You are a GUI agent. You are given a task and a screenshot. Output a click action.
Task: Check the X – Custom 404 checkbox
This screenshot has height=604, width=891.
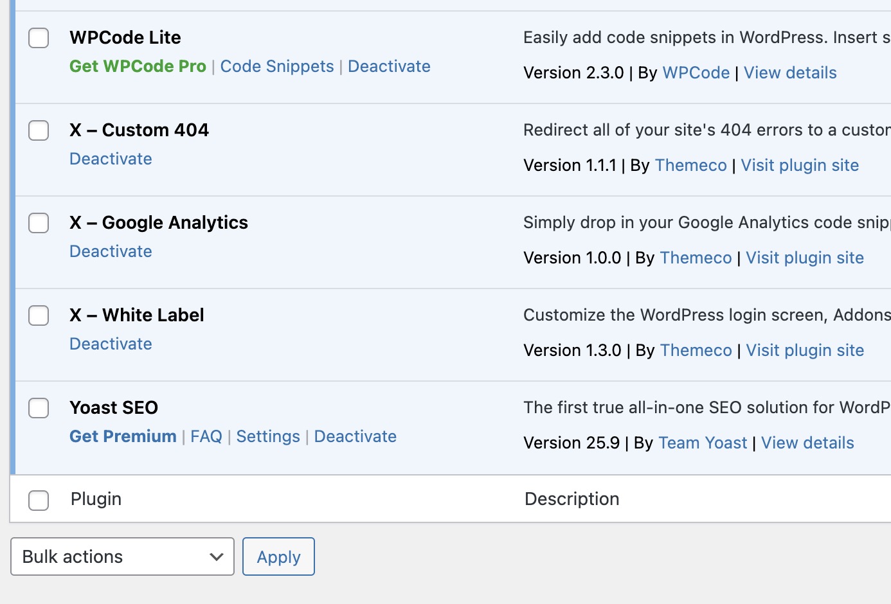coord(39,130)
